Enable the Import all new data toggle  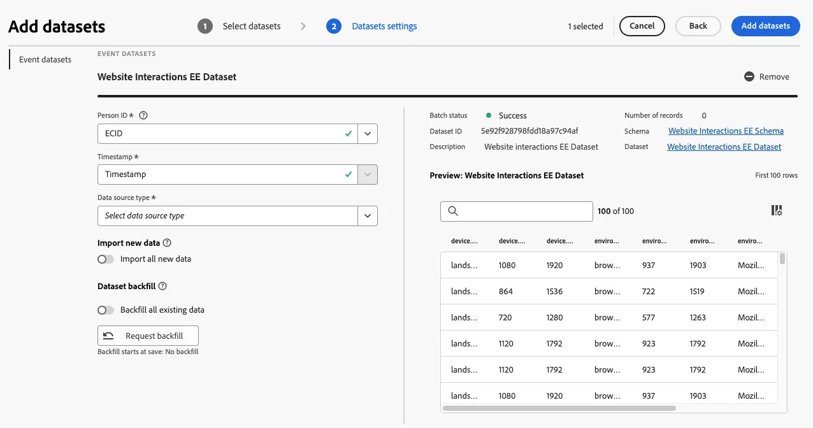106,259
